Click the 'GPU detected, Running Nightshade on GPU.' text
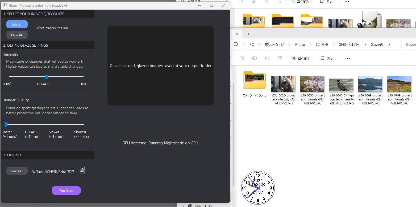The height and width of the screenshot is (207, 416). coord(161,143)
